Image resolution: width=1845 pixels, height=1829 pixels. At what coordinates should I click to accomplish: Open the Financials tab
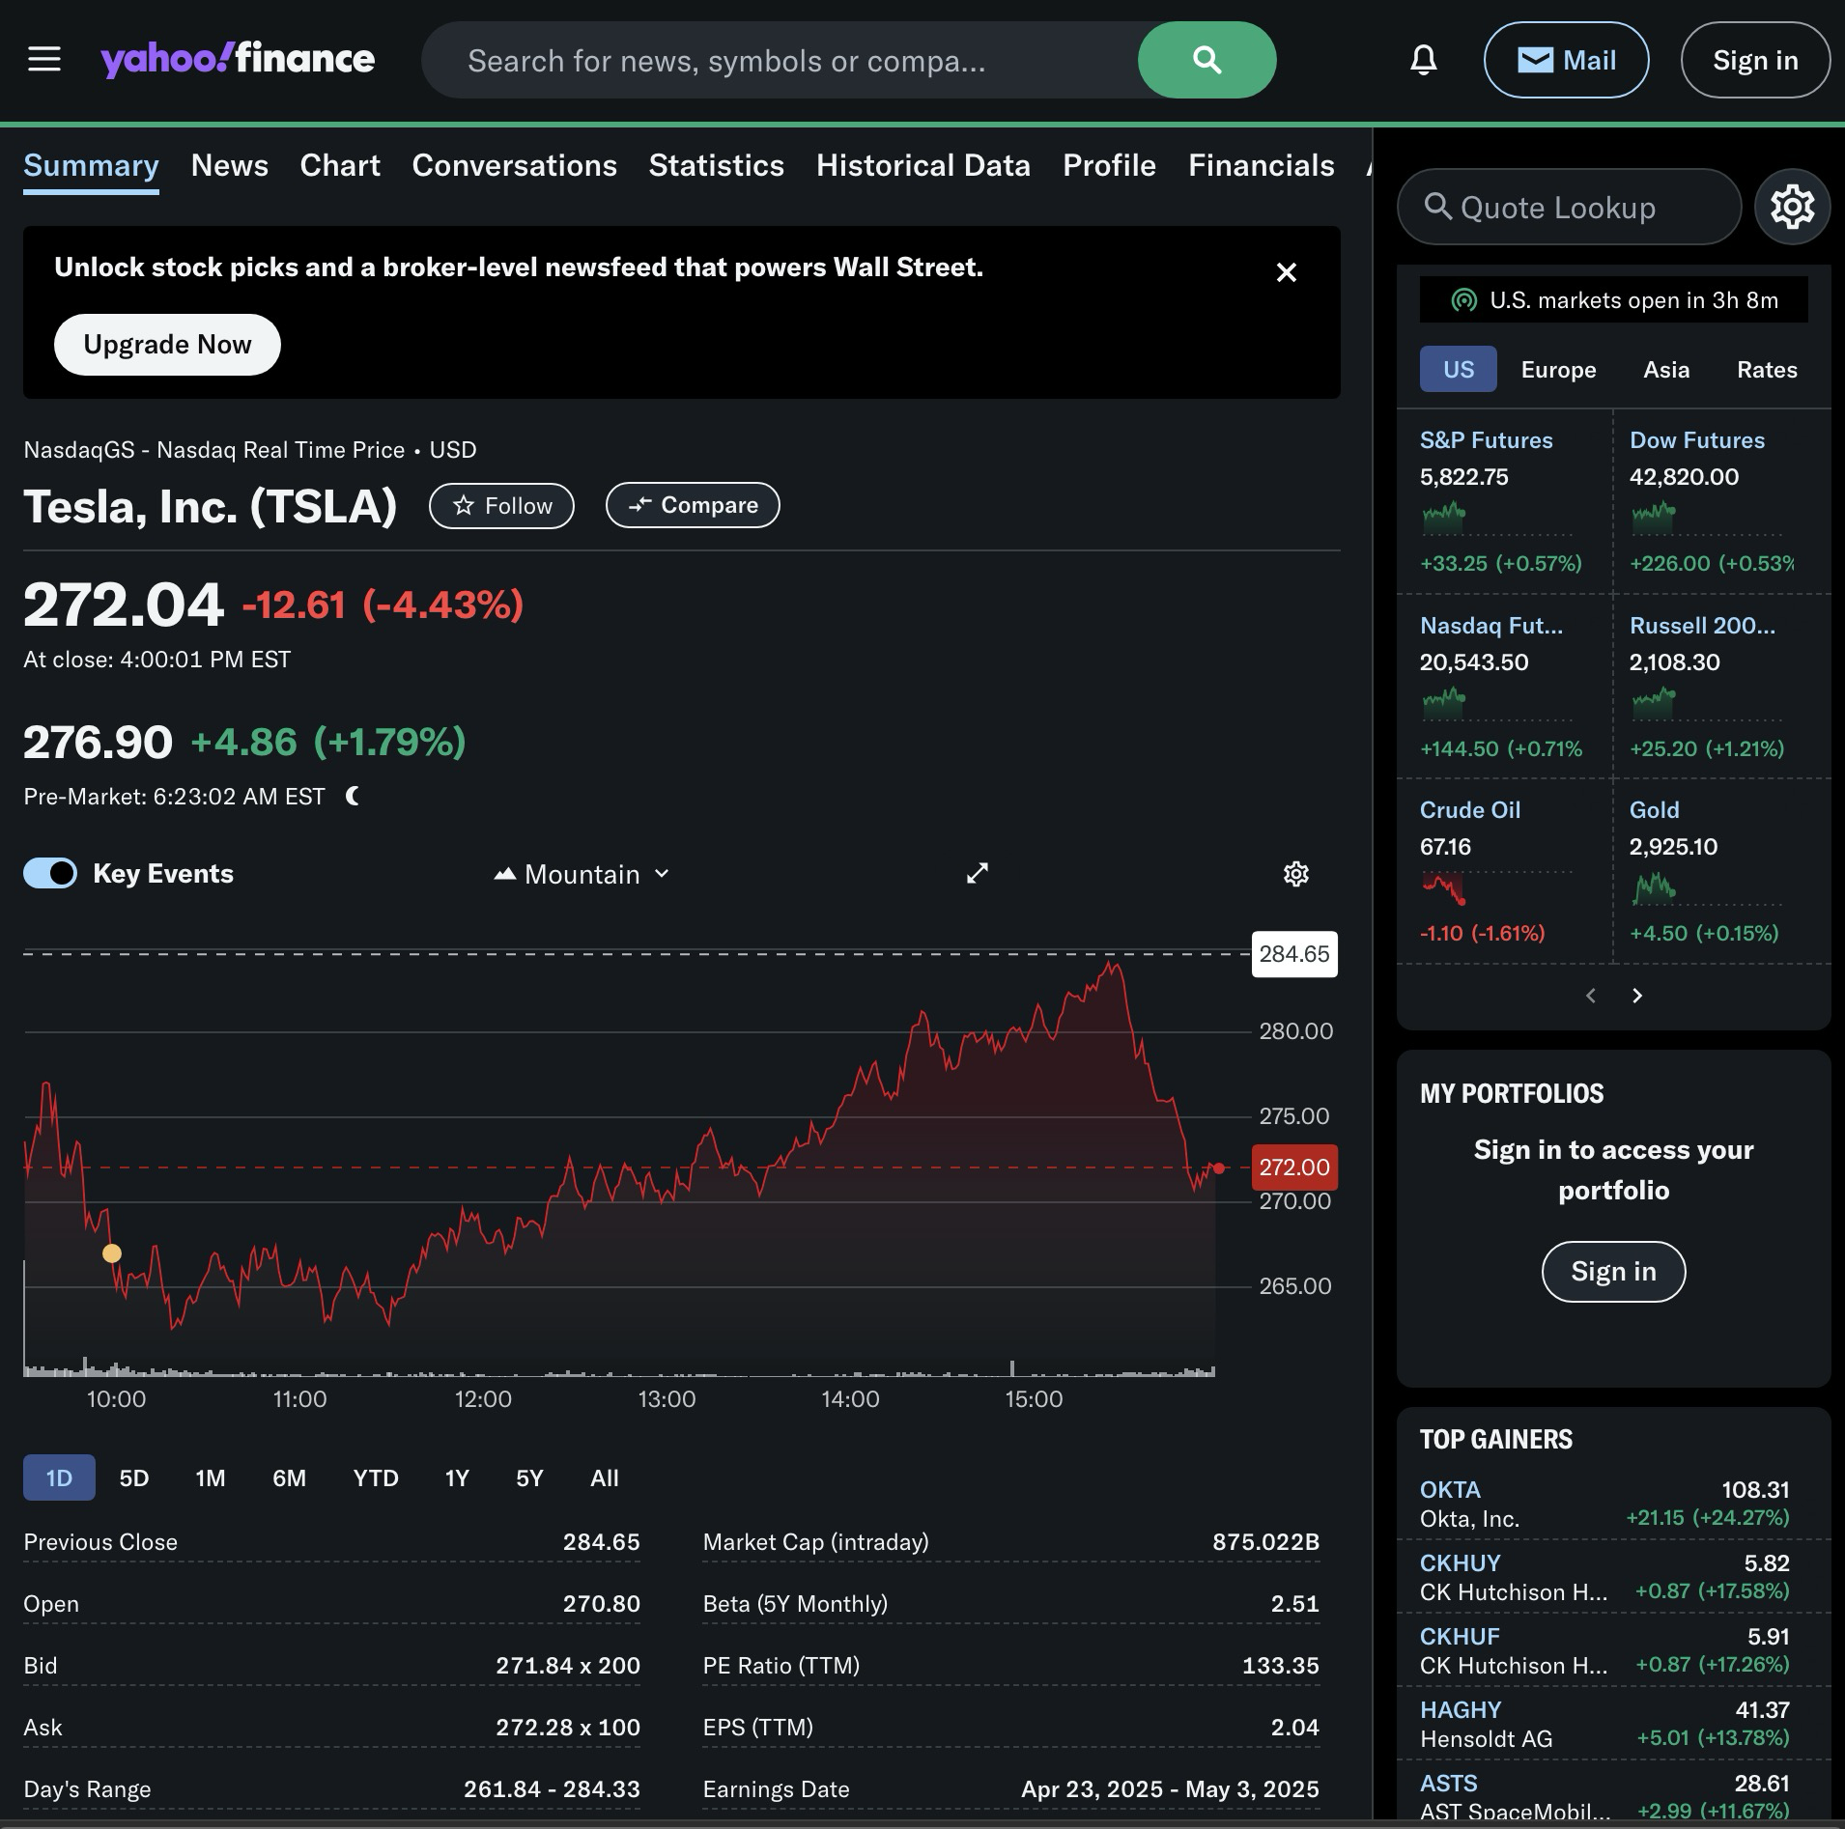[1261, 165]
